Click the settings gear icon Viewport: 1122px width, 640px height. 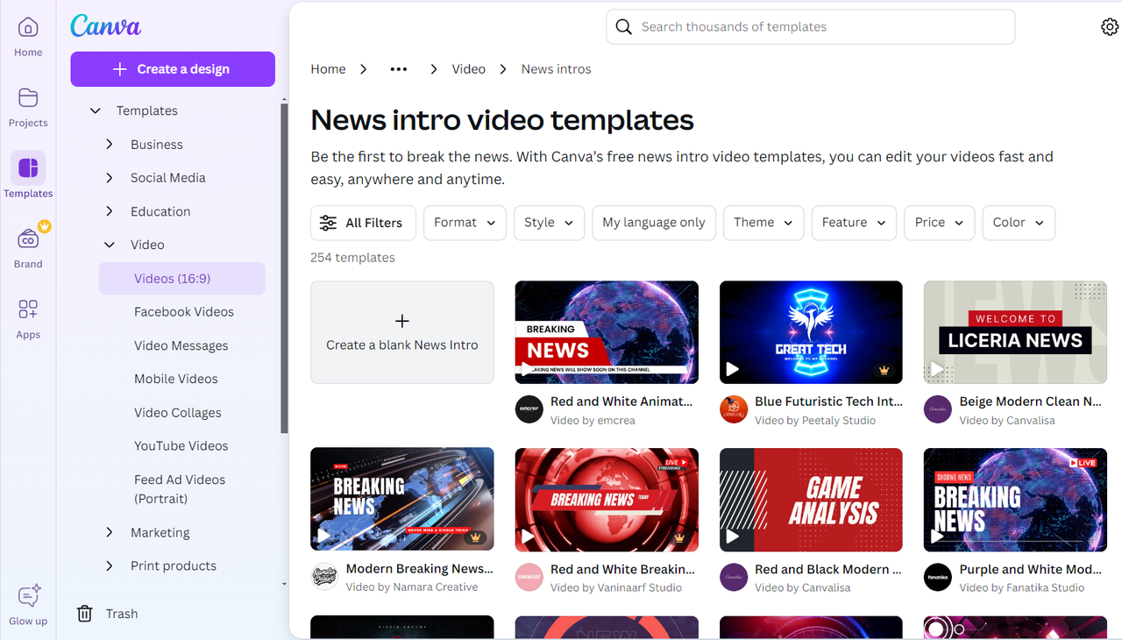tap(1110, 26)
